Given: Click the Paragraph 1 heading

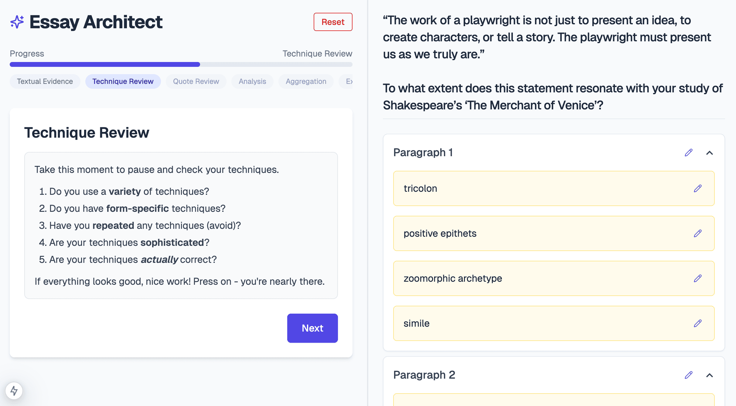Looking at the screenshot, I should [423, 153].
